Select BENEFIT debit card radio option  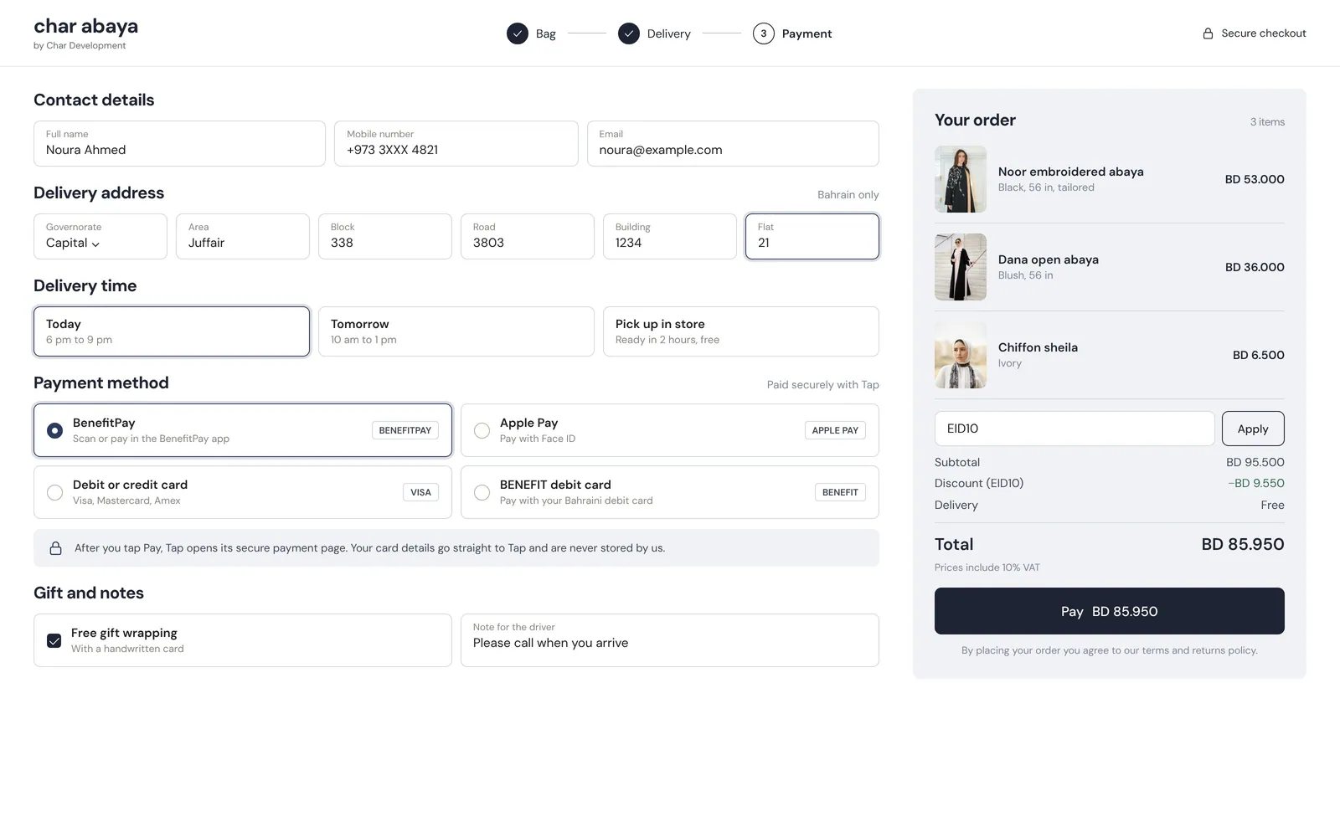pos(482,492)
